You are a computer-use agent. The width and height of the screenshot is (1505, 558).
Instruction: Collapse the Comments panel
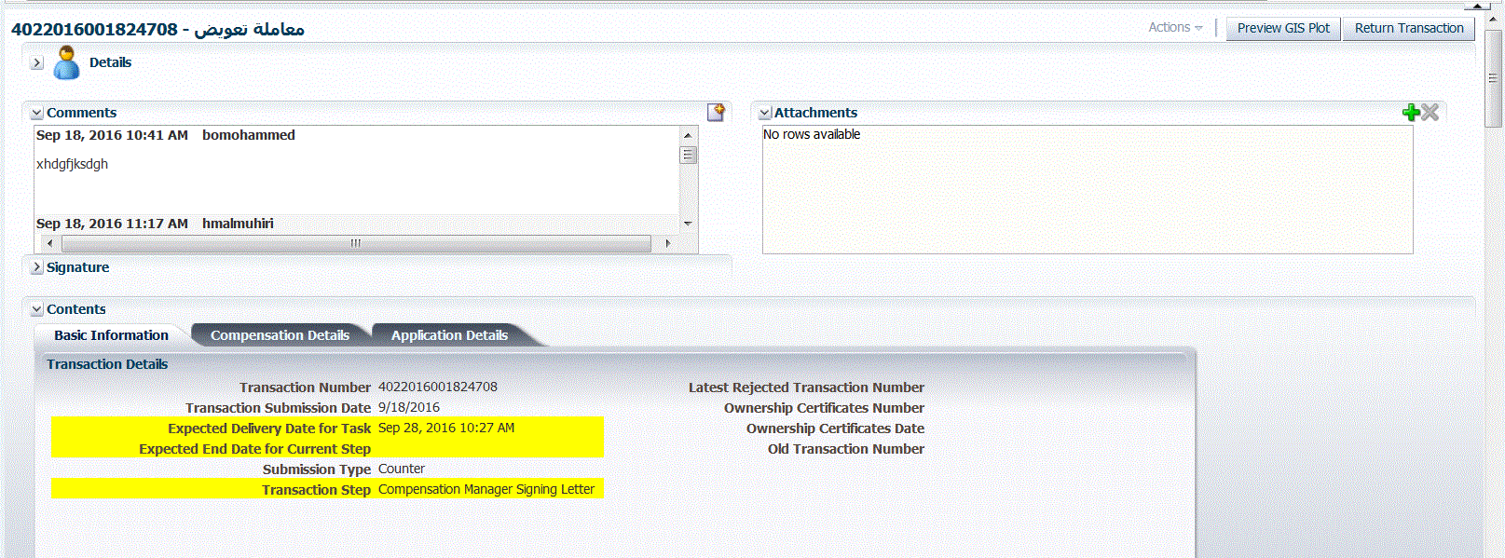[x=37, y=114]
